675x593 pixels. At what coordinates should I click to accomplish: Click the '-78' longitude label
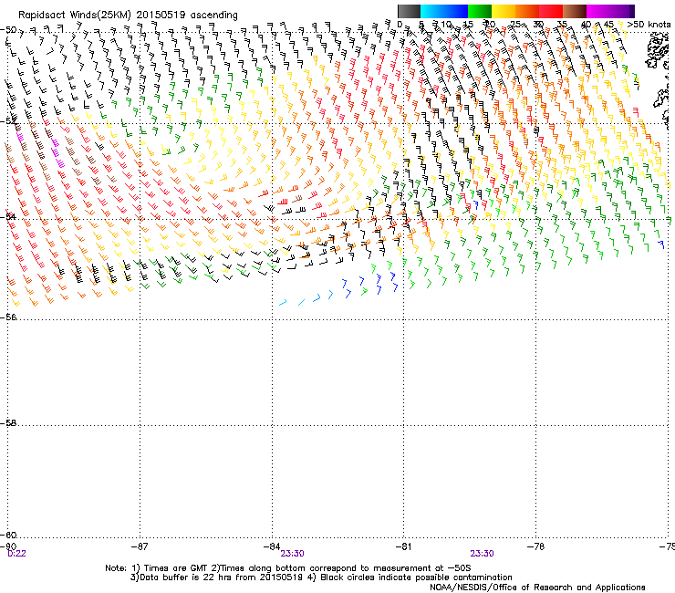(x=535, y=546)
